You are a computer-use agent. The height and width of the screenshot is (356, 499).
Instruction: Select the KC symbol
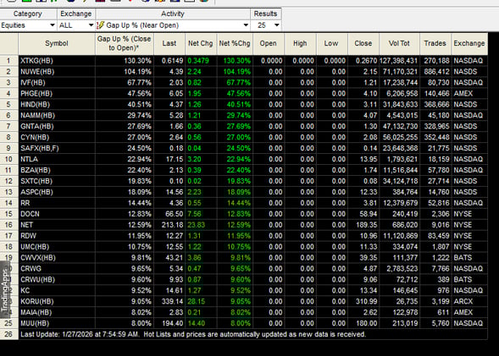coord(25,291)
